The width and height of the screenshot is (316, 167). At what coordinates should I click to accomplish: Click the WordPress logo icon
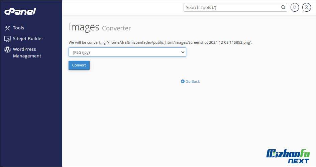[7, 49]
